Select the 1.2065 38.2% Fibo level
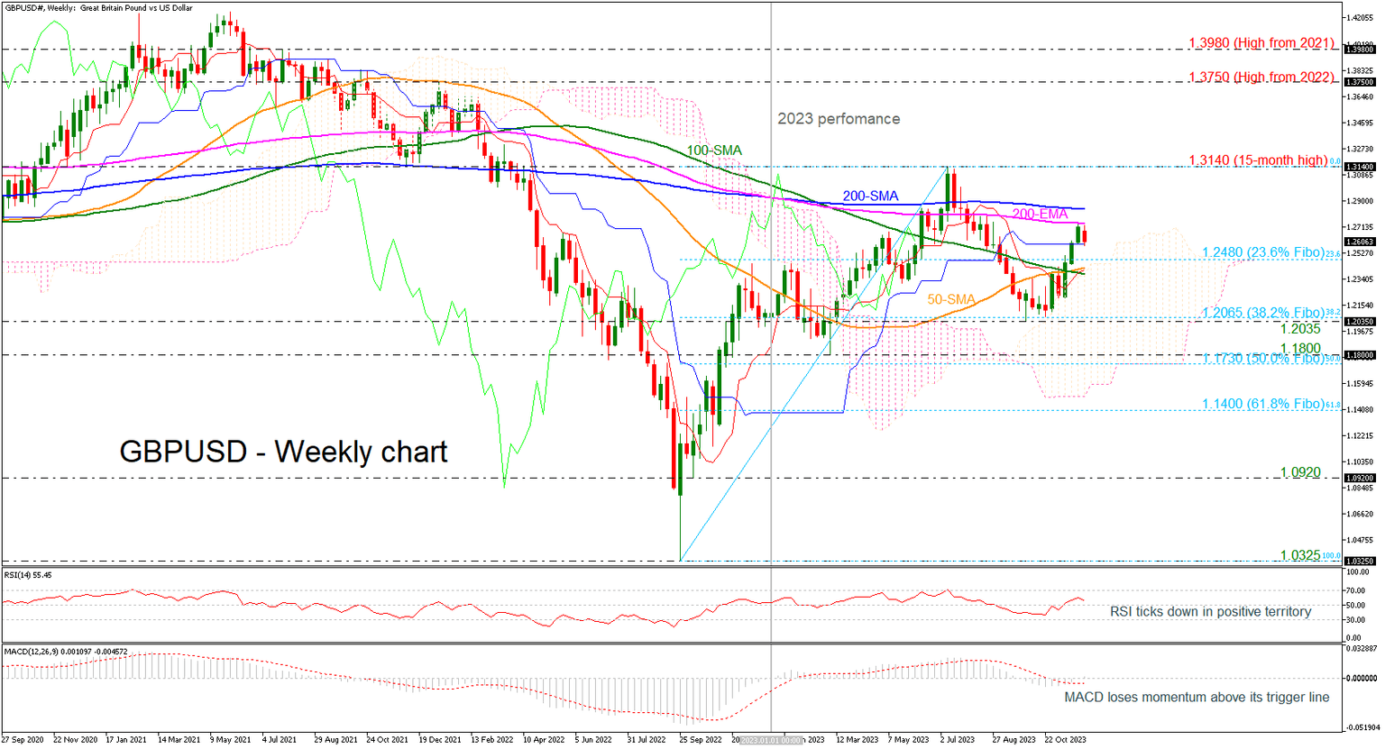 pos(1261,313)
